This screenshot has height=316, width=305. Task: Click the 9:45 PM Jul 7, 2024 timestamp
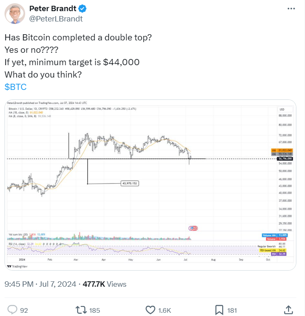click(40, 284)
